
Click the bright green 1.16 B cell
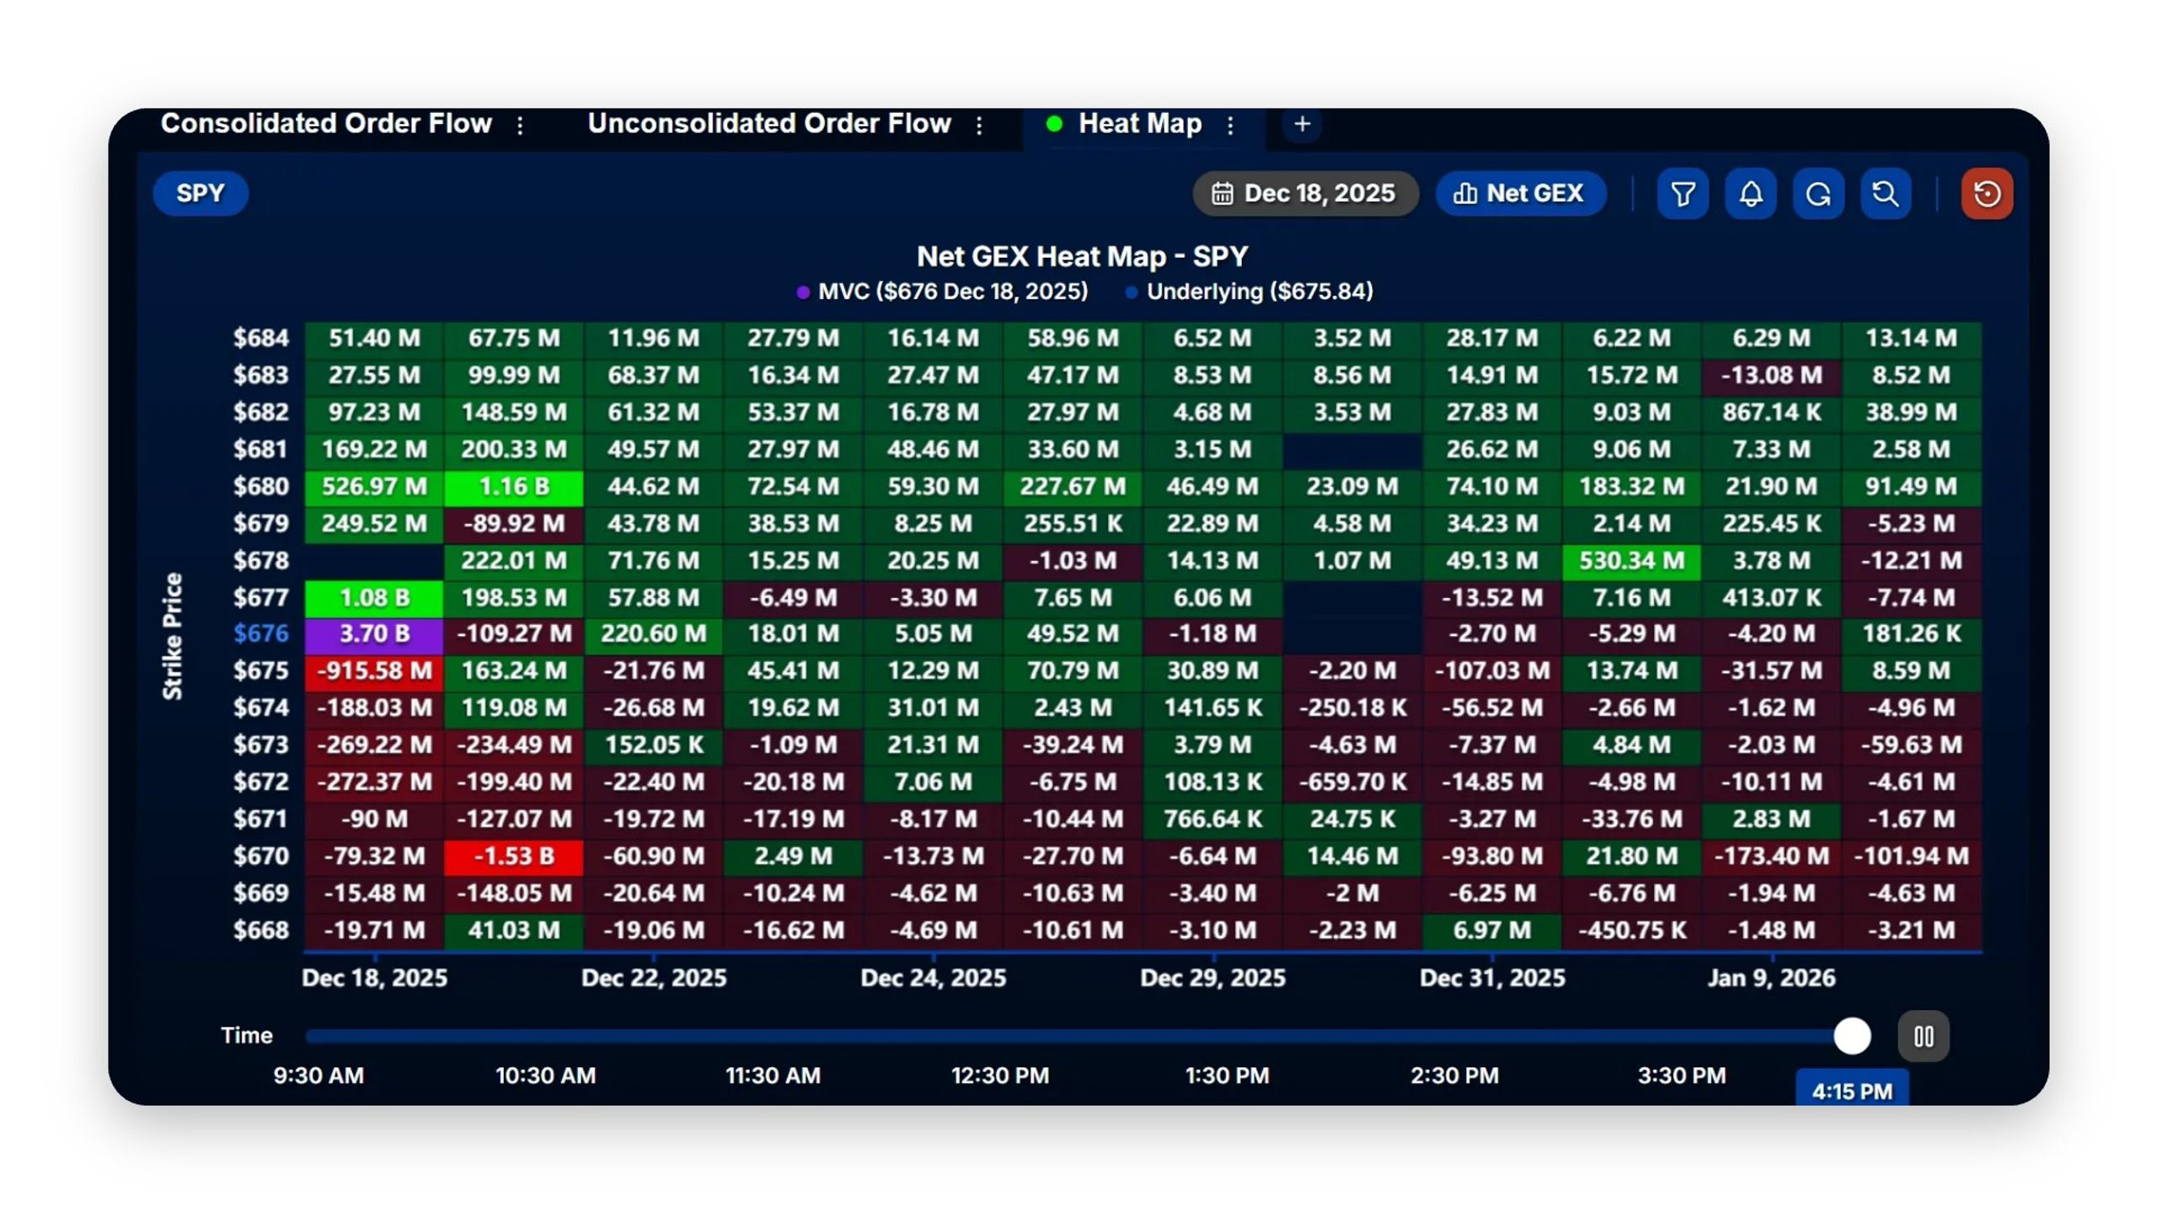pyautogui.click(x=514, y=486)
